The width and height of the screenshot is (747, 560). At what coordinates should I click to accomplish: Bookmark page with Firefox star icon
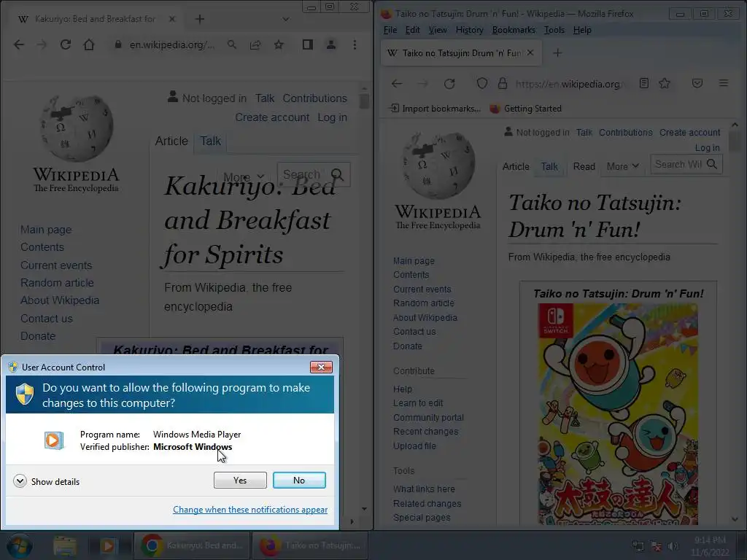pyautogui.click(x=665, y=83)
